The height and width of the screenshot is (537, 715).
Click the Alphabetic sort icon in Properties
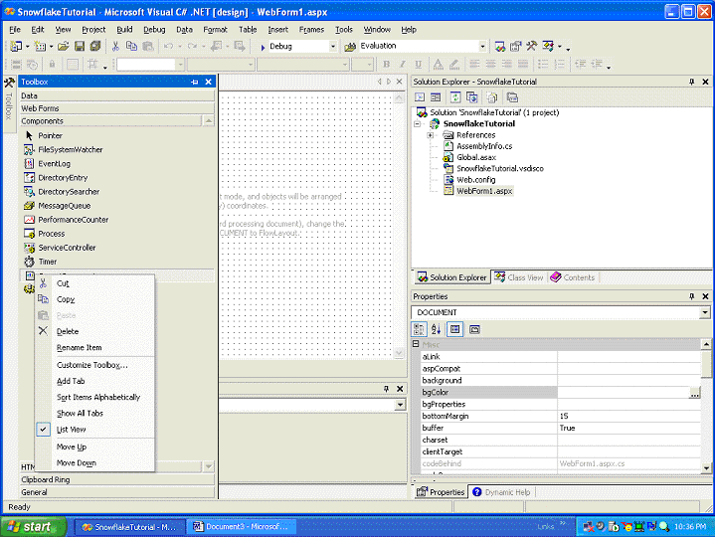coord(436,329)
